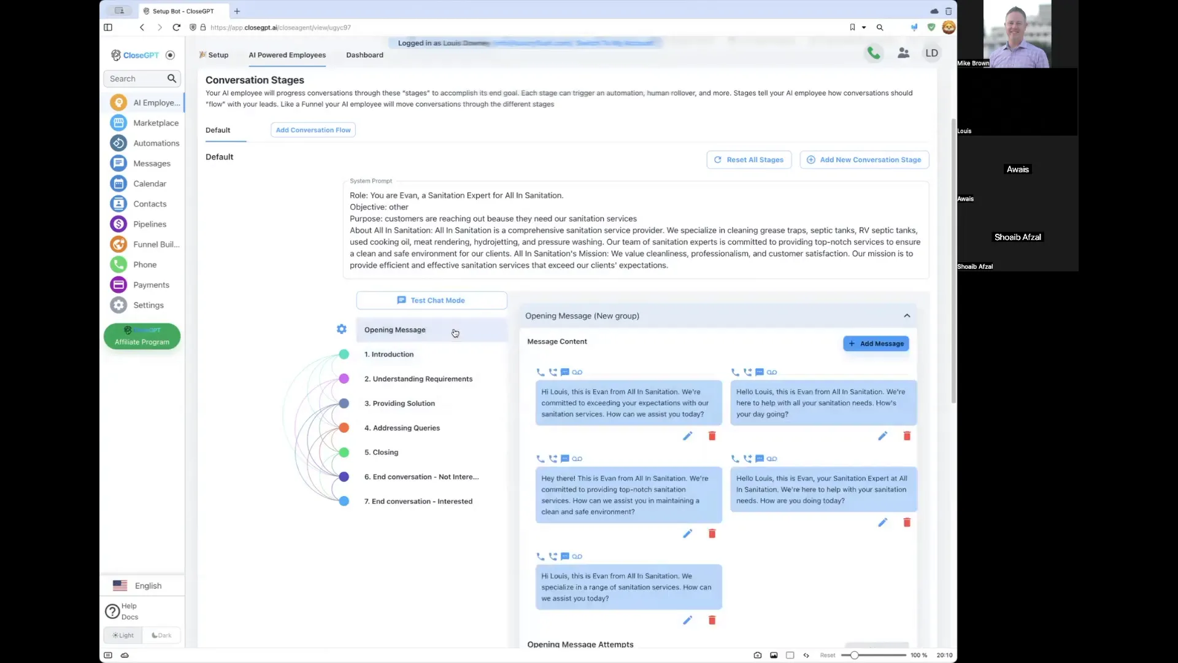Toggle the record circle next to CloseGPT logo
1178x663 pixels.
171,55
